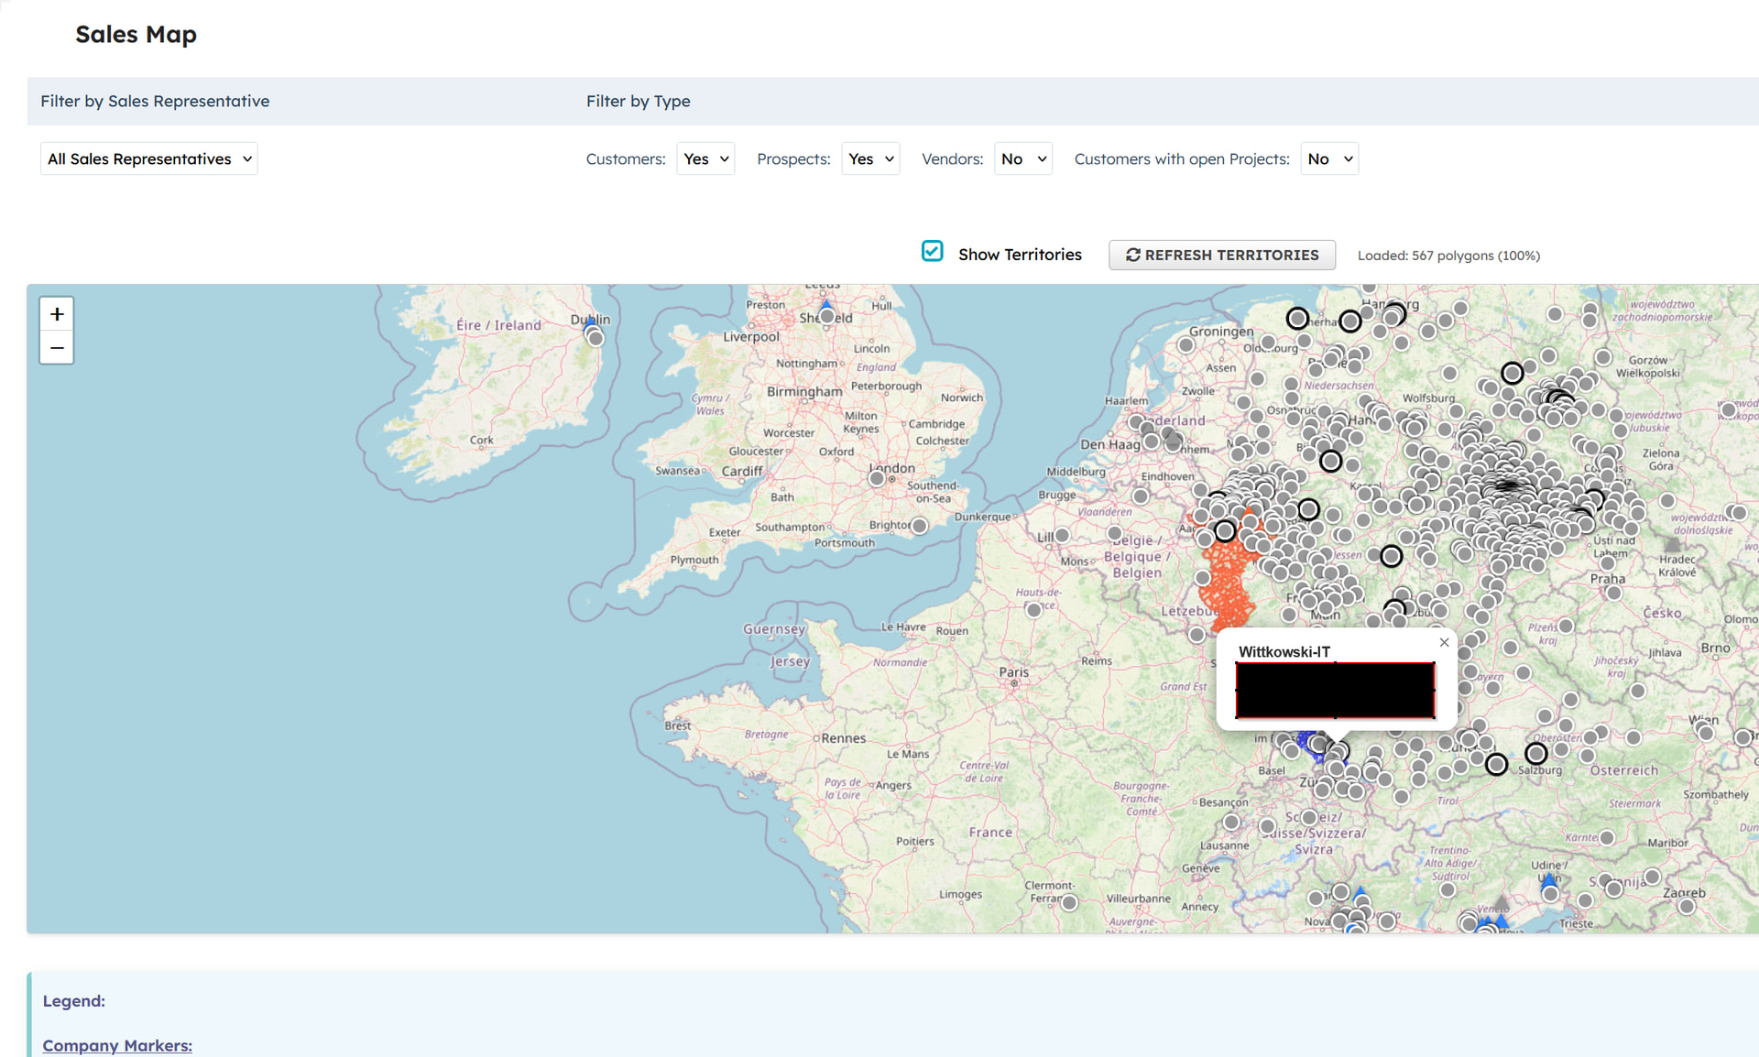Zoom out on the map
Image resolution: width=1759 pixels, height=1057 pixels.
57,348
